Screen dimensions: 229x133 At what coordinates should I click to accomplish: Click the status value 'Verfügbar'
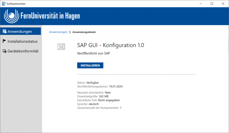pos(92,83)
